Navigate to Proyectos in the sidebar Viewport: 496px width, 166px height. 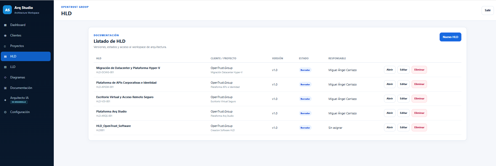(x=26, y=46)
